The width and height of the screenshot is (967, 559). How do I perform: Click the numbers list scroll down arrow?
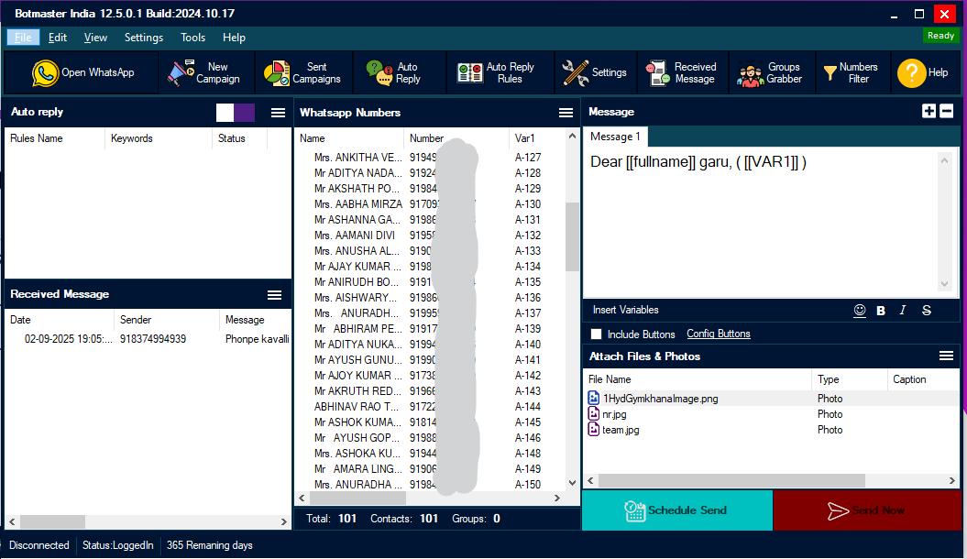pos(572,483)
